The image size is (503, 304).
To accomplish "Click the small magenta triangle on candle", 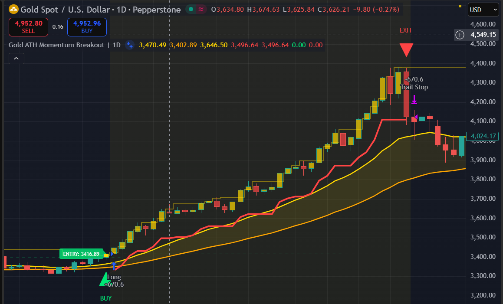I will [416, 117].
